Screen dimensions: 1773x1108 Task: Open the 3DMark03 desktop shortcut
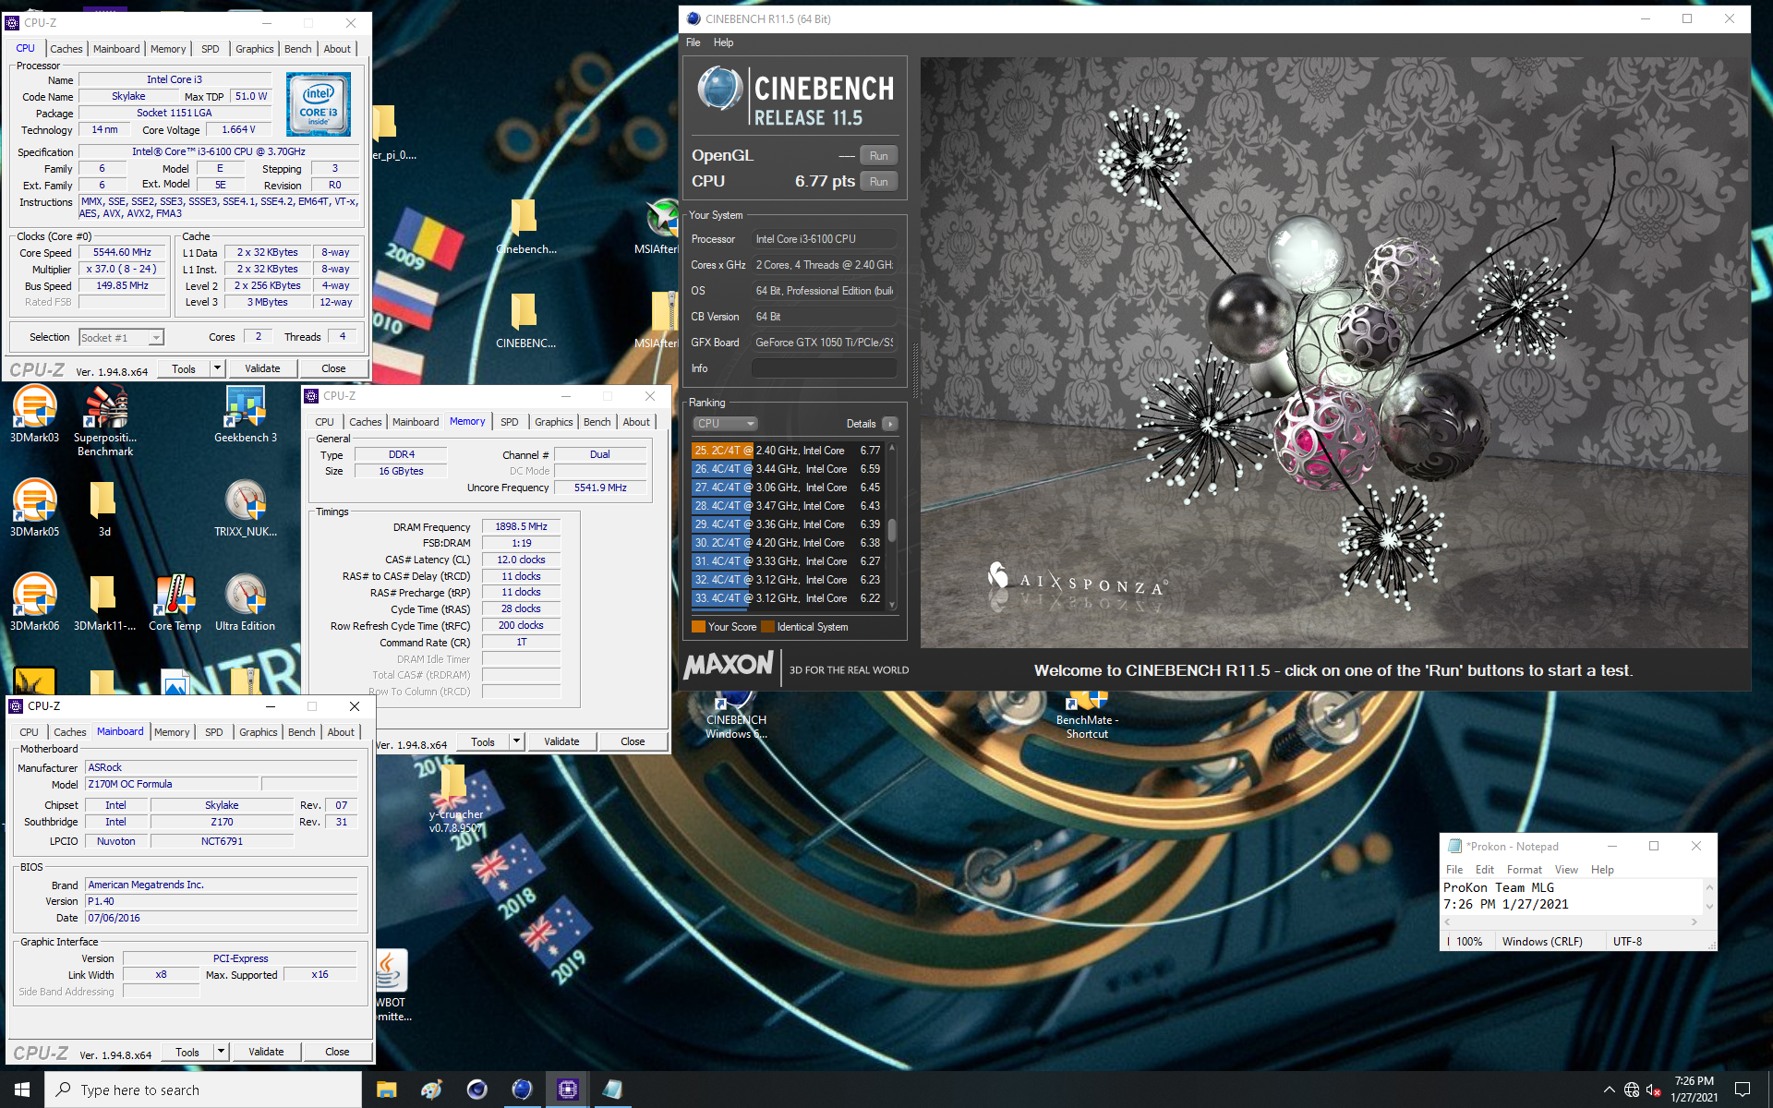(34, 414)
